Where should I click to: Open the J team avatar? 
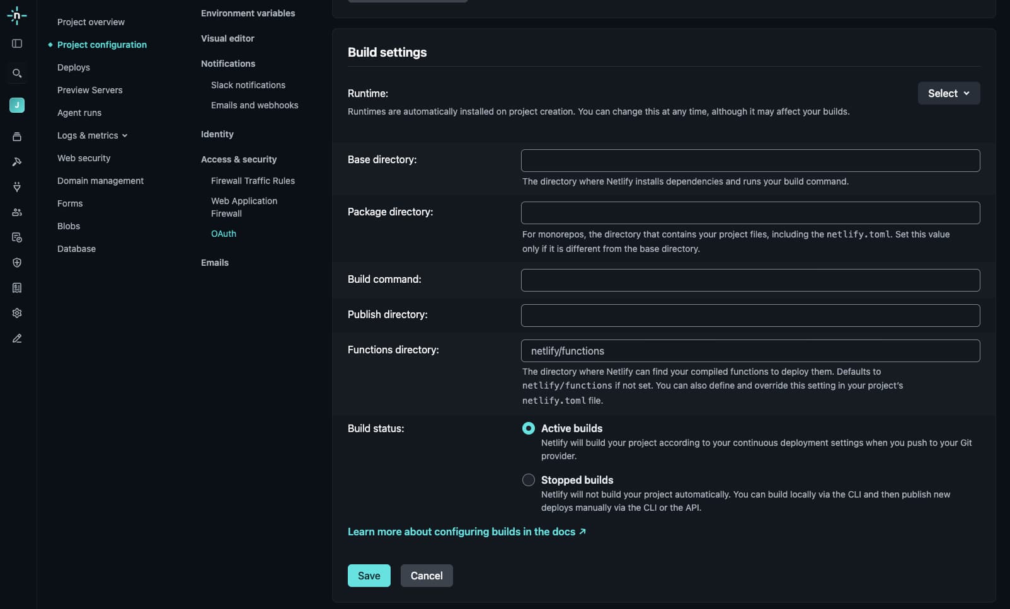(x=17, y=105)
